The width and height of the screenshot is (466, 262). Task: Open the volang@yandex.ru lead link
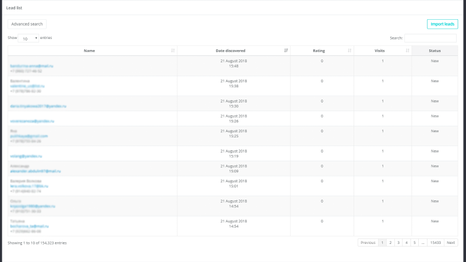point(26,156)
